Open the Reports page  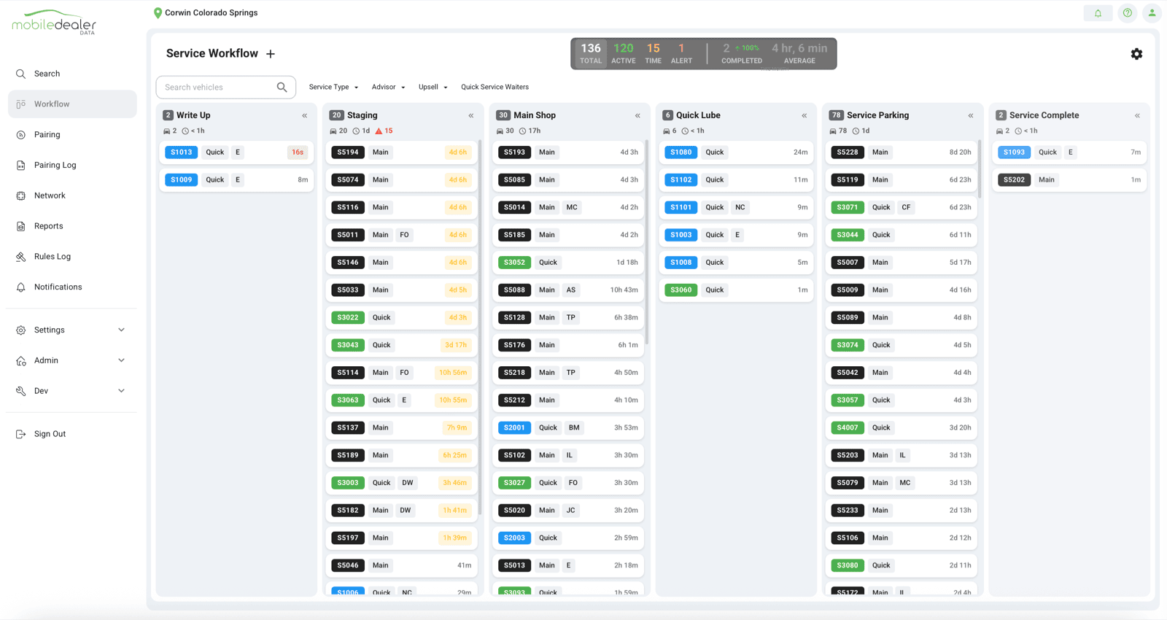(x=48, y=226)
